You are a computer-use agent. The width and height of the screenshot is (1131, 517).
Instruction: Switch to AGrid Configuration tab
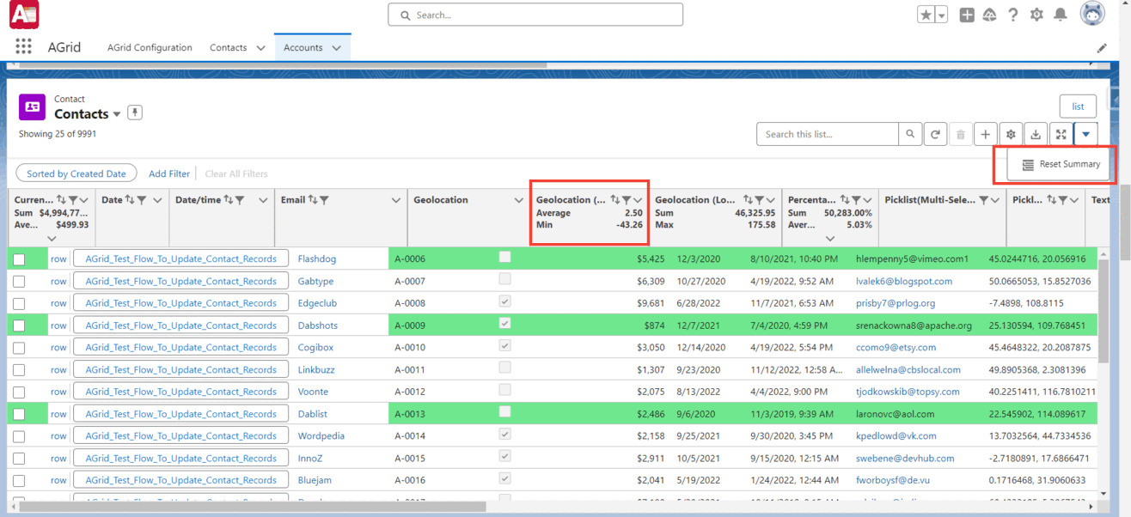(x=150, y=48)
